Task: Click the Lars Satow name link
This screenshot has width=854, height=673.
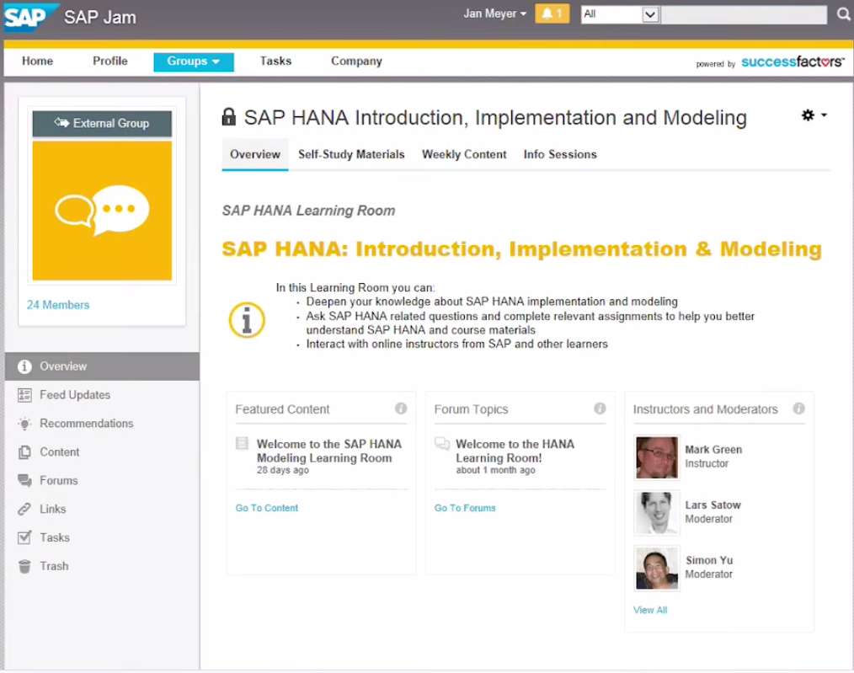Action: [x=713, y=505]
